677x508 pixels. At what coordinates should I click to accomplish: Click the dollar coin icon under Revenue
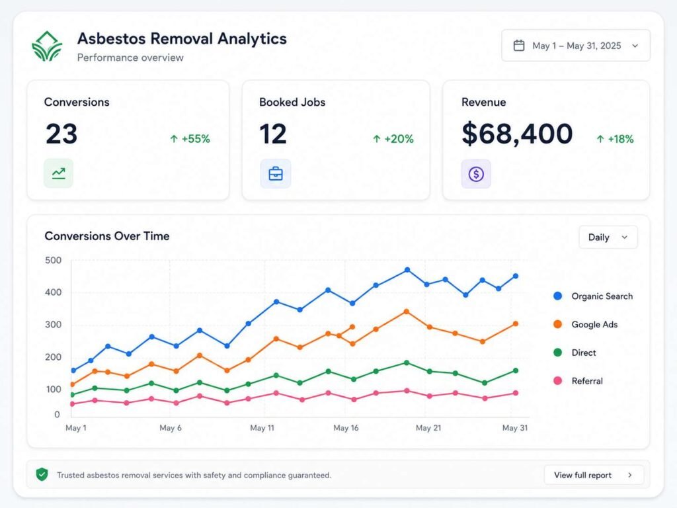pyautogui.click(x=476, y=174)
